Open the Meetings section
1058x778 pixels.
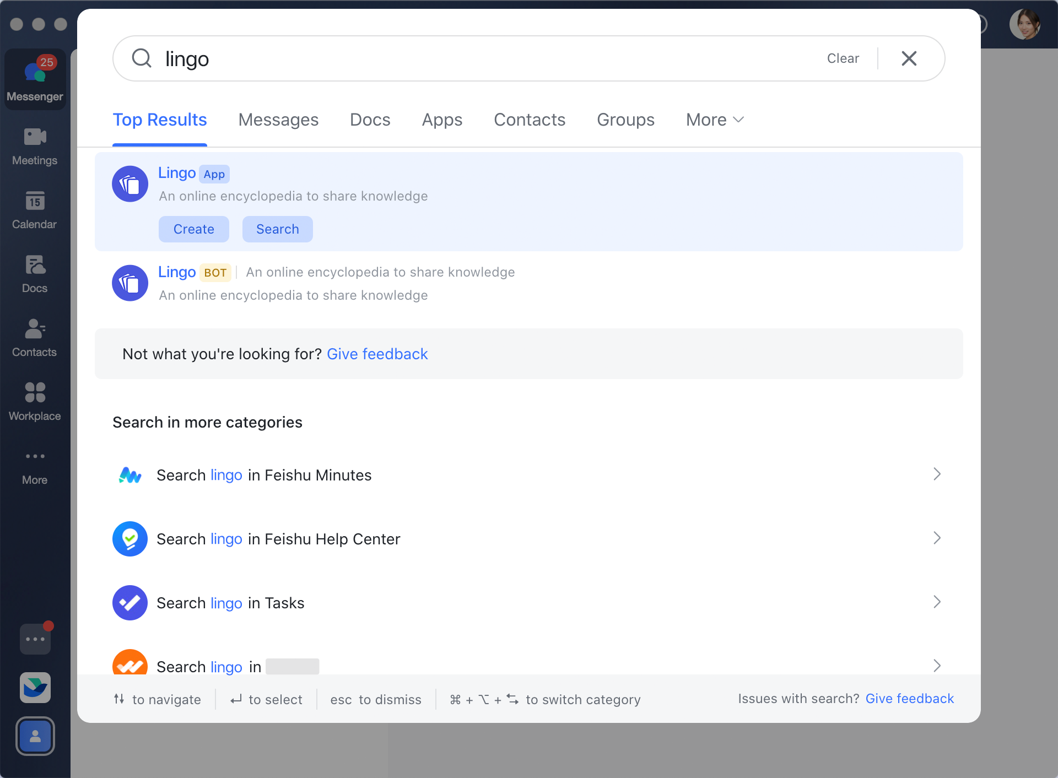tap(35, 146)
